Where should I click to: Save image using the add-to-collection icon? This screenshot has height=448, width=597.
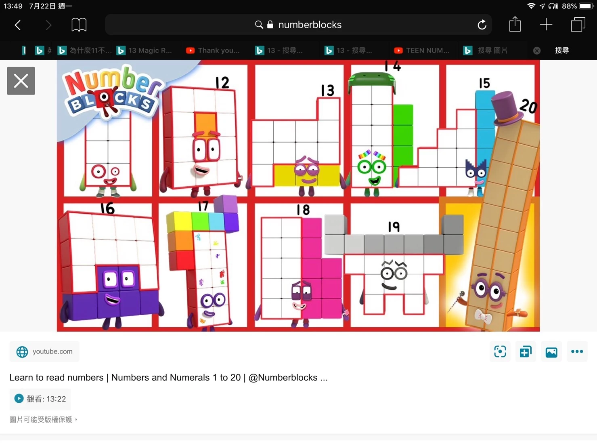(526, 351)
